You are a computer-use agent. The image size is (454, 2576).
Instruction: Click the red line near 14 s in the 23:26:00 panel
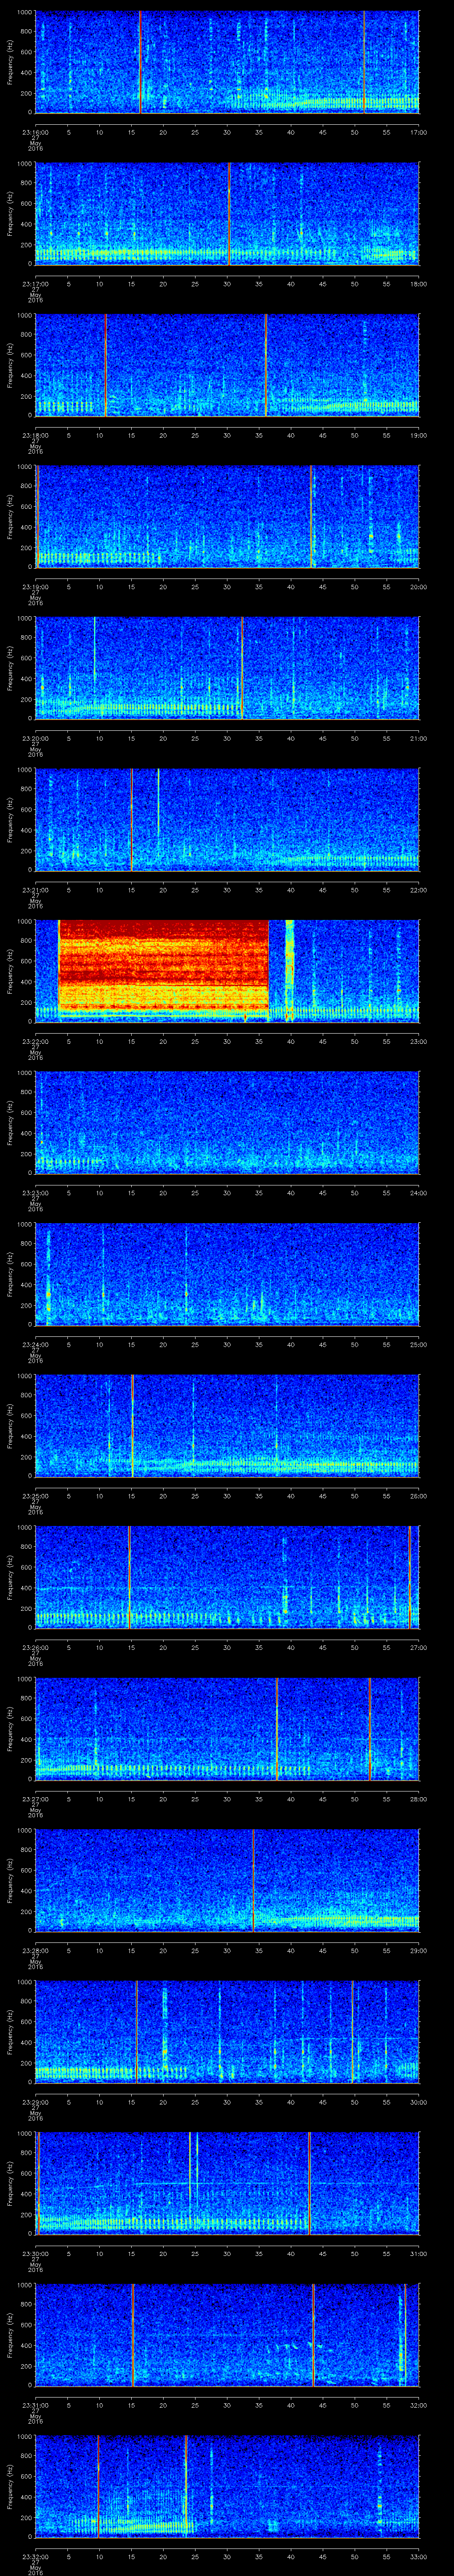pyautogui.click(x=129, y=1576)
